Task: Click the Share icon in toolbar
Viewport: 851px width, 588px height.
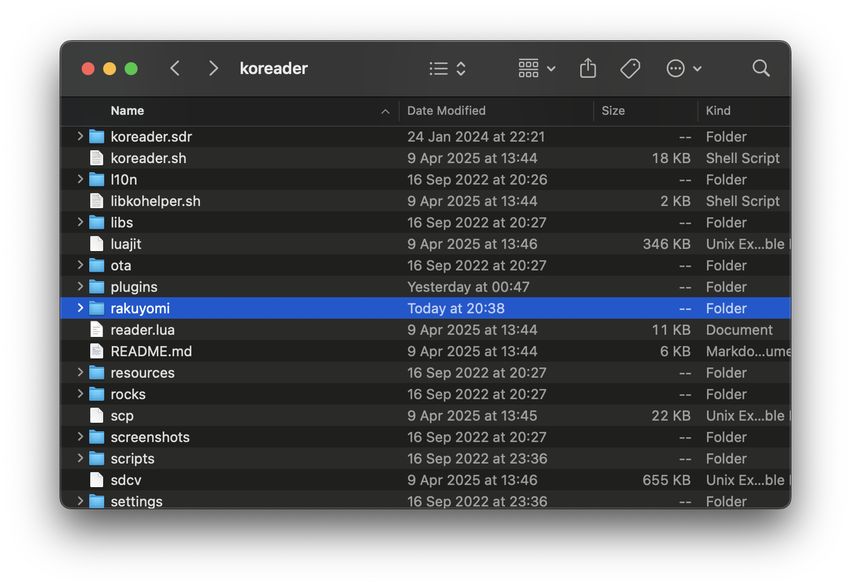Action: pyautogui.click(x=588, y=69)
